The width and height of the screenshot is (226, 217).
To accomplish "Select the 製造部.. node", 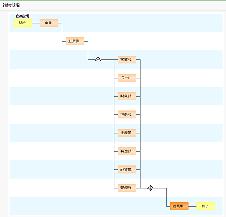I will coord(127,151).
